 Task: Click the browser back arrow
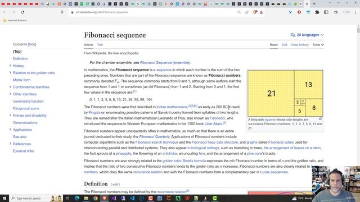[4, 12]
